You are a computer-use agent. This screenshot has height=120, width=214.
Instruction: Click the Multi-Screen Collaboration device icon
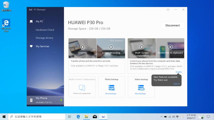point(82,88)
